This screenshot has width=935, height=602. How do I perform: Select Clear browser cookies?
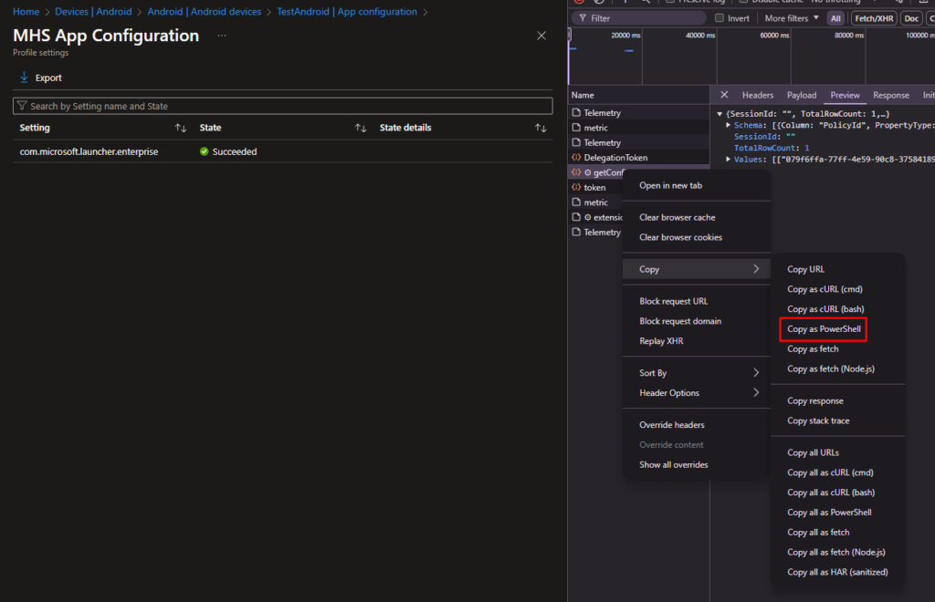pos(680,237)
